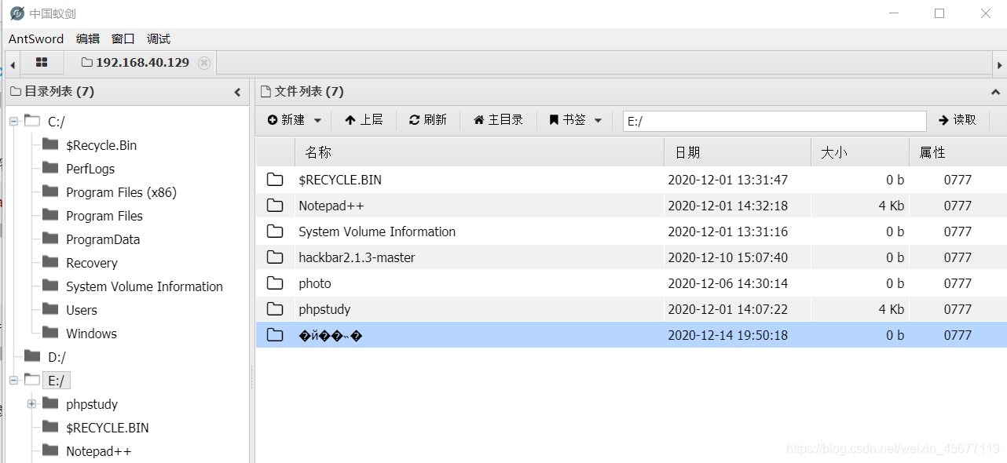This screenshot has height=463, width=1007.
Task: Select ProgramData in directory tree
Action: coord(103,239)
